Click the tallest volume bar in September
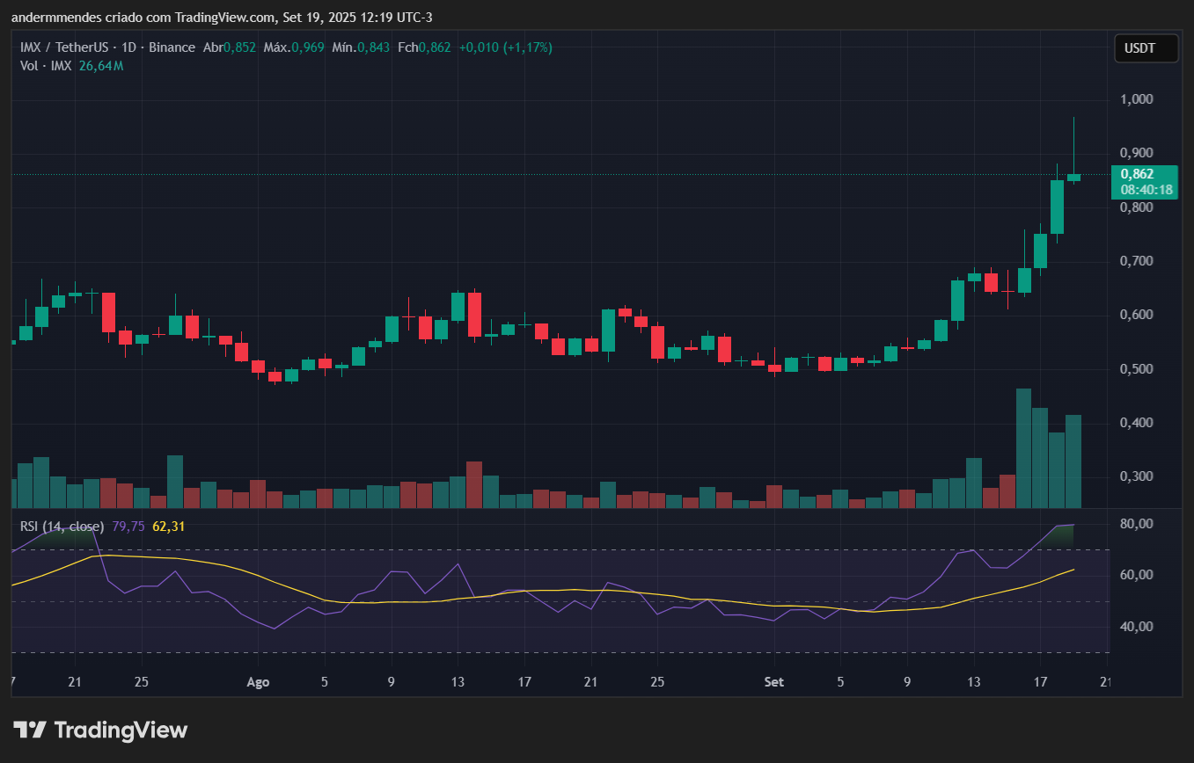 [x=1023, y=448]
